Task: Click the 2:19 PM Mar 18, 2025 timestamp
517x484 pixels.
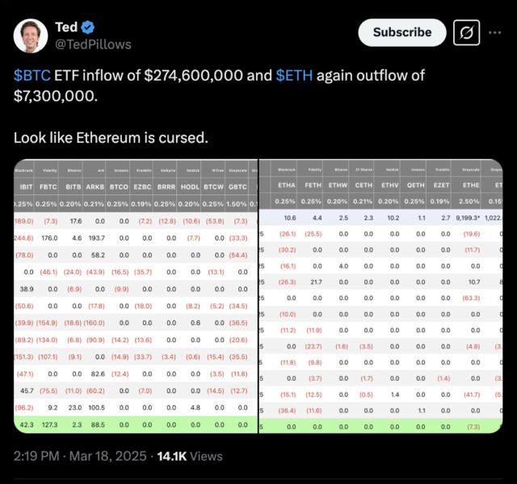Action: coord(80,457)
